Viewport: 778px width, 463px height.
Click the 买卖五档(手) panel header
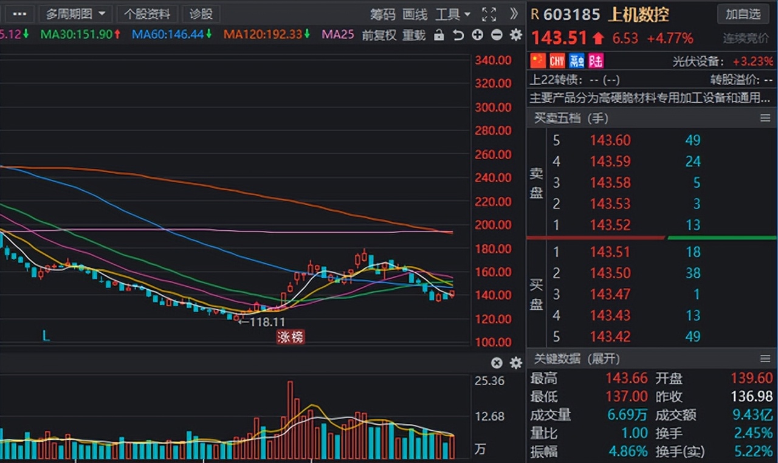pyautogui.click(x=571, y=118)
